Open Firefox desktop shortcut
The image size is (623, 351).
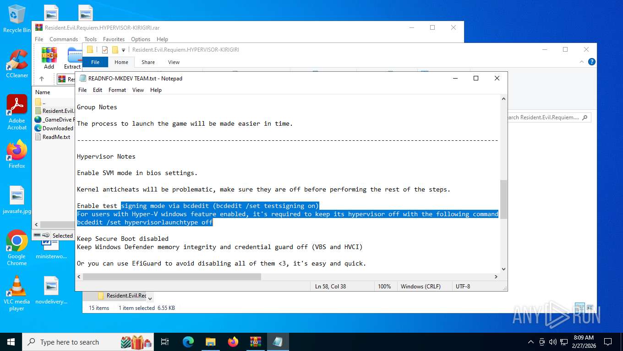pyautogui.click(x=17, y=154)
